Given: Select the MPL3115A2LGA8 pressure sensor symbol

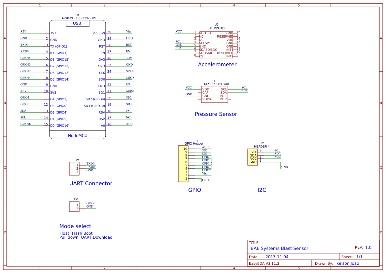Looking at the screenshot, I should click(214, 93).
